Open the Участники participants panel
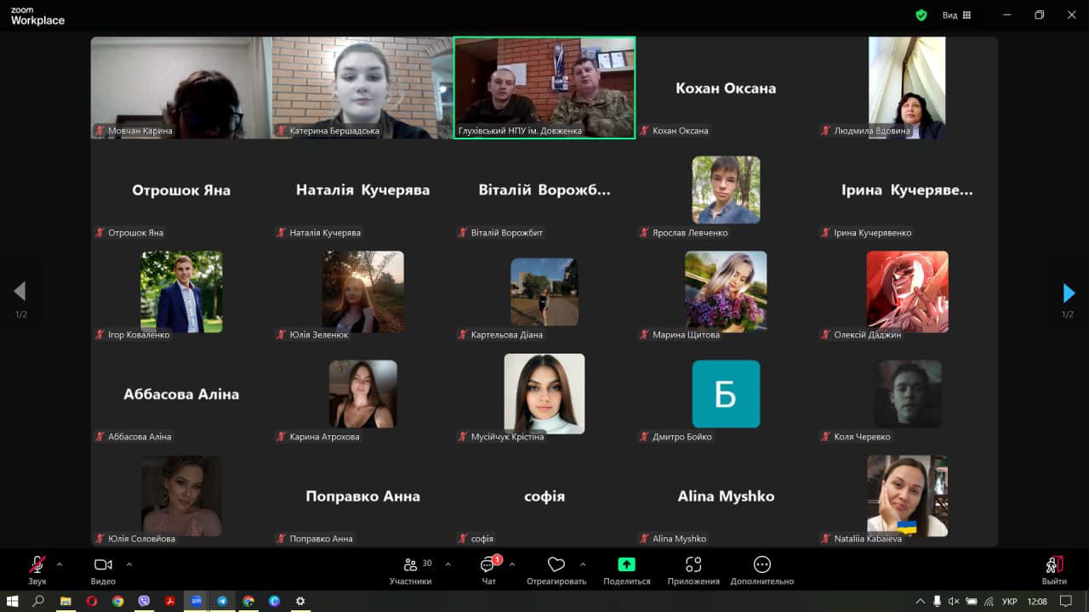 click(411, 569)
